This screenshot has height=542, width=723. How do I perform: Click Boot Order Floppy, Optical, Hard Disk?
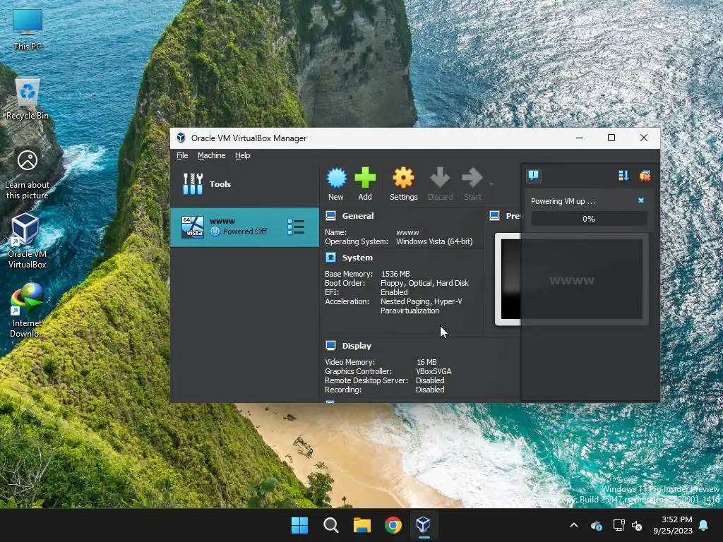pyautogui.click(x=424, y=283)
